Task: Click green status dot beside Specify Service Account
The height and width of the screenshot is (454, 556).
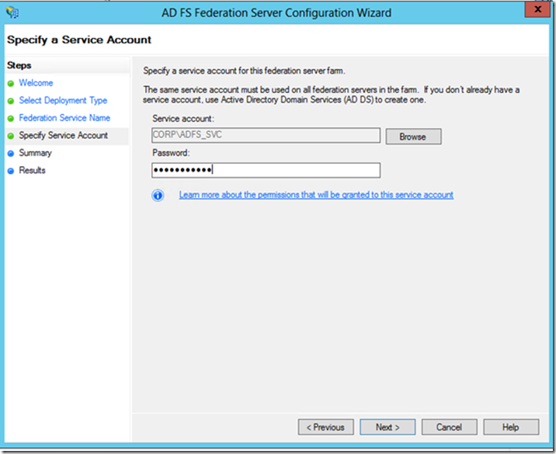Action: [x=11, y=136]
